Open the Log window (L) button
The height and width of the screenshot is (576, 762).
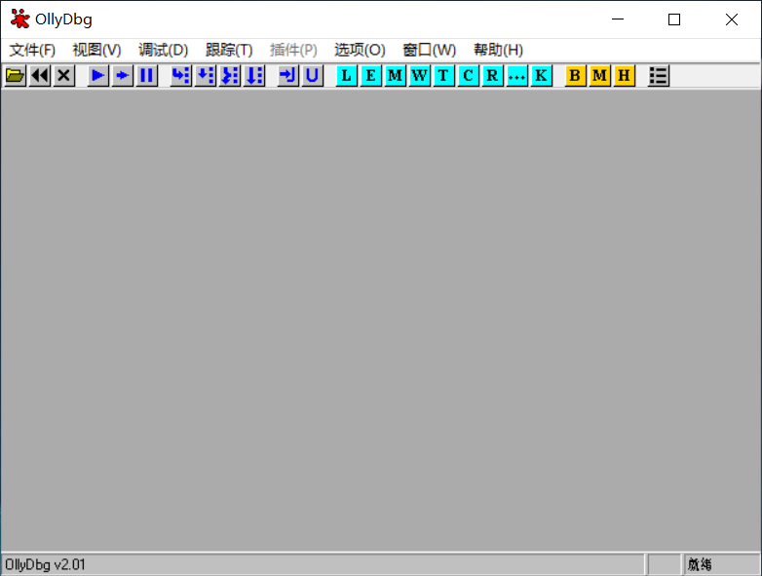[347, 76]
